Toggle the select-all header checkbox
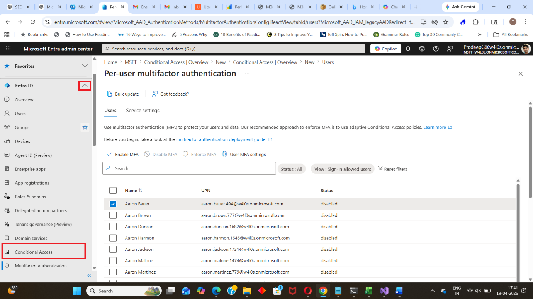 pyautogui.click(x=113, y=190)
